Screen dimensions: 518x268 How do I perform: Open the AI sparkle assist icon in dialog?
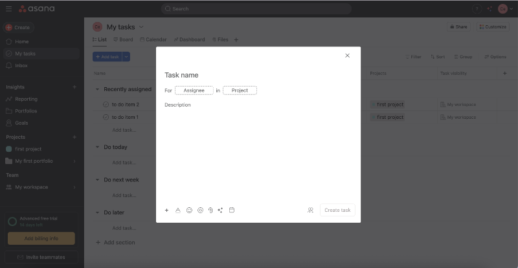click(220, 210)
